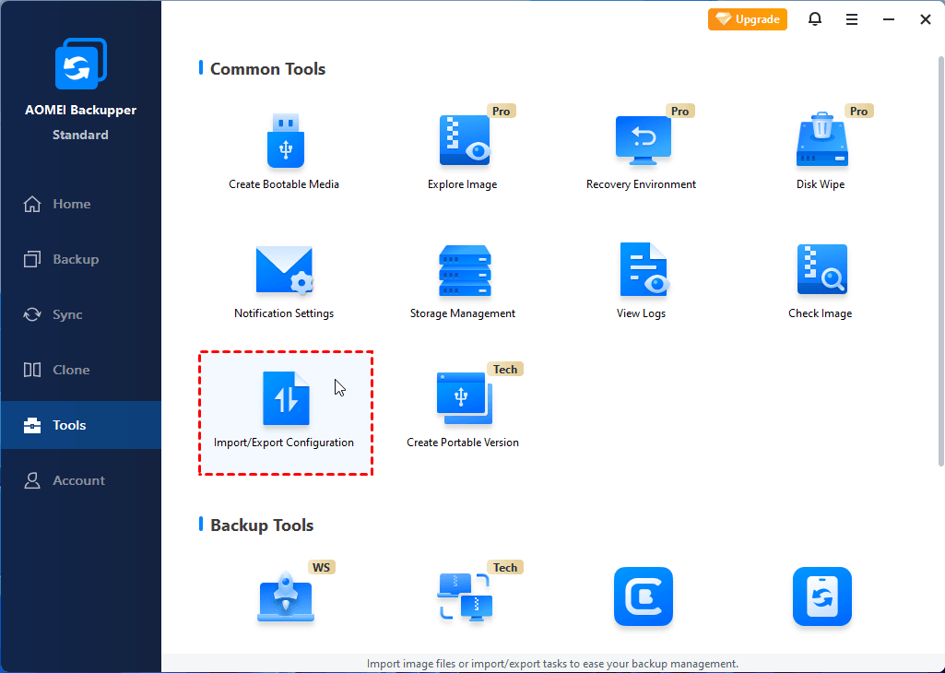945x673 pixels.
Task: Click the Pro badge on Disk Wipe
Action: coord(859,111)
